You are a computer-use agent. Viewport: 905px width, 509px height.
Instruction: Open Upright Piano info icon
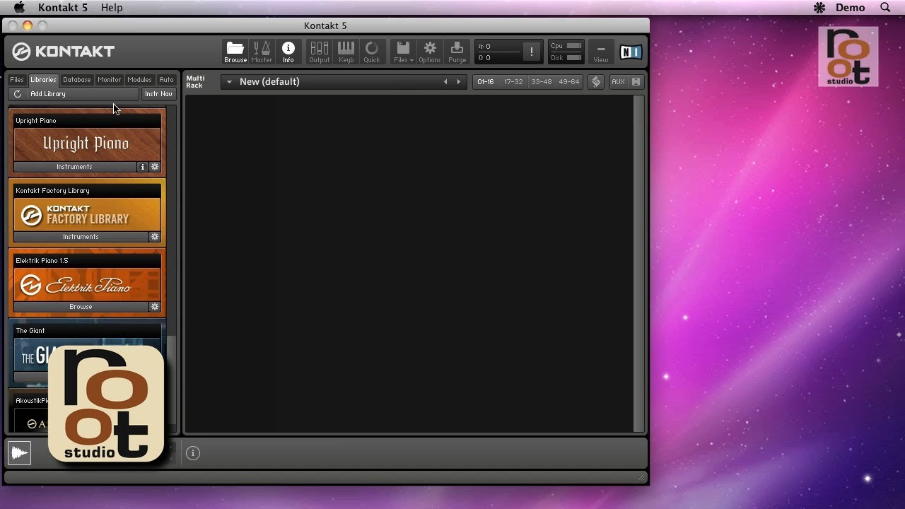142,167
